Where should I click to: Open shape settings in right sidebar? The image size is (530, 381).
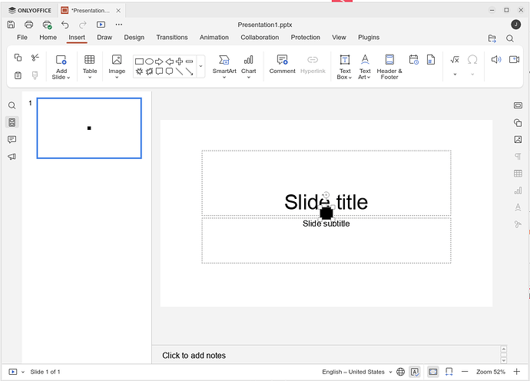point(518,123)
